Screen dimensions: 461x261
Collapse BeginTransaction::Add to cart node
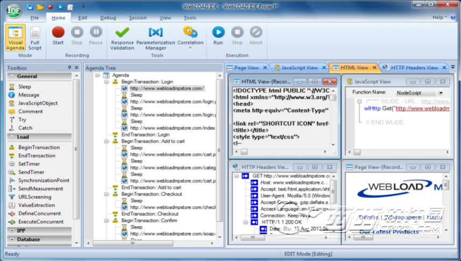(x=106, y=141)
